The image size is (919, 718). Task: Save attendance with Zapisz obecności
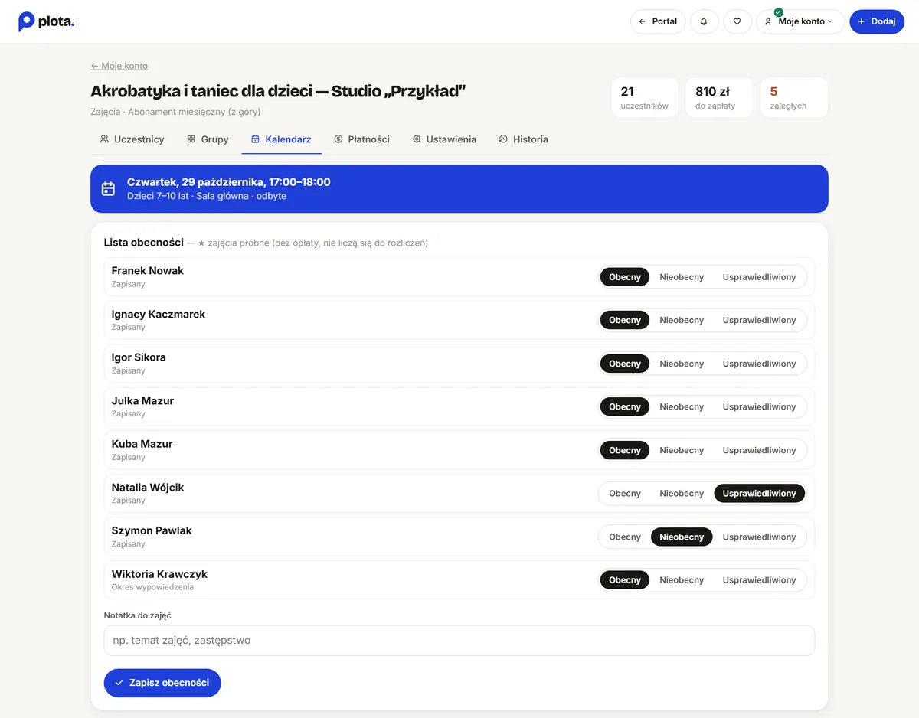[x=162, y=683]
